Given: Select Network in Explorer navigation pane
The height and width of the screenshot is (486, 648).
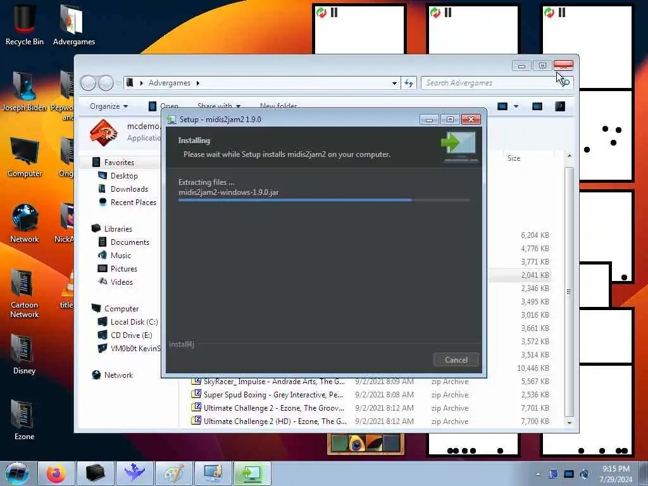Looking at the screenshot, I should [118, 375].
